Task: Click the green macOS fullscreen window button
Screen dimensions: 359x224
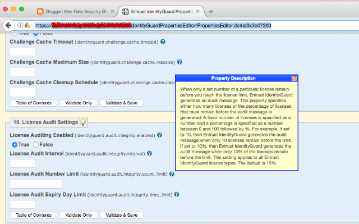Action: pyautogui.click(x=21, y=9)
